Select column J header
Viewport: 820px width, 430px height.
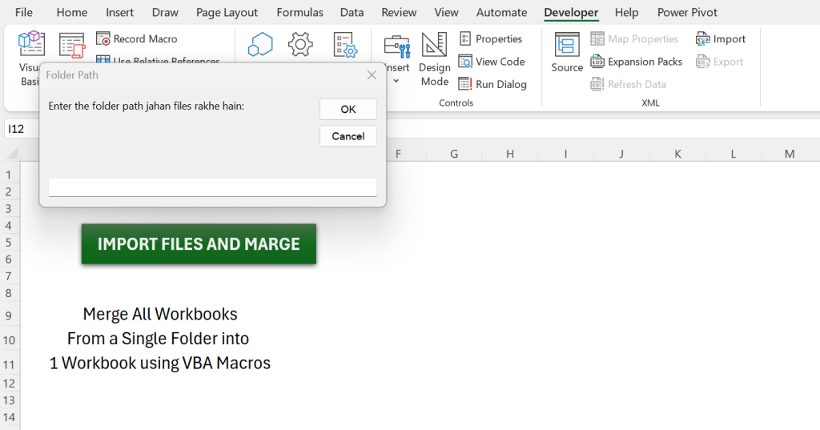[621, 154]
